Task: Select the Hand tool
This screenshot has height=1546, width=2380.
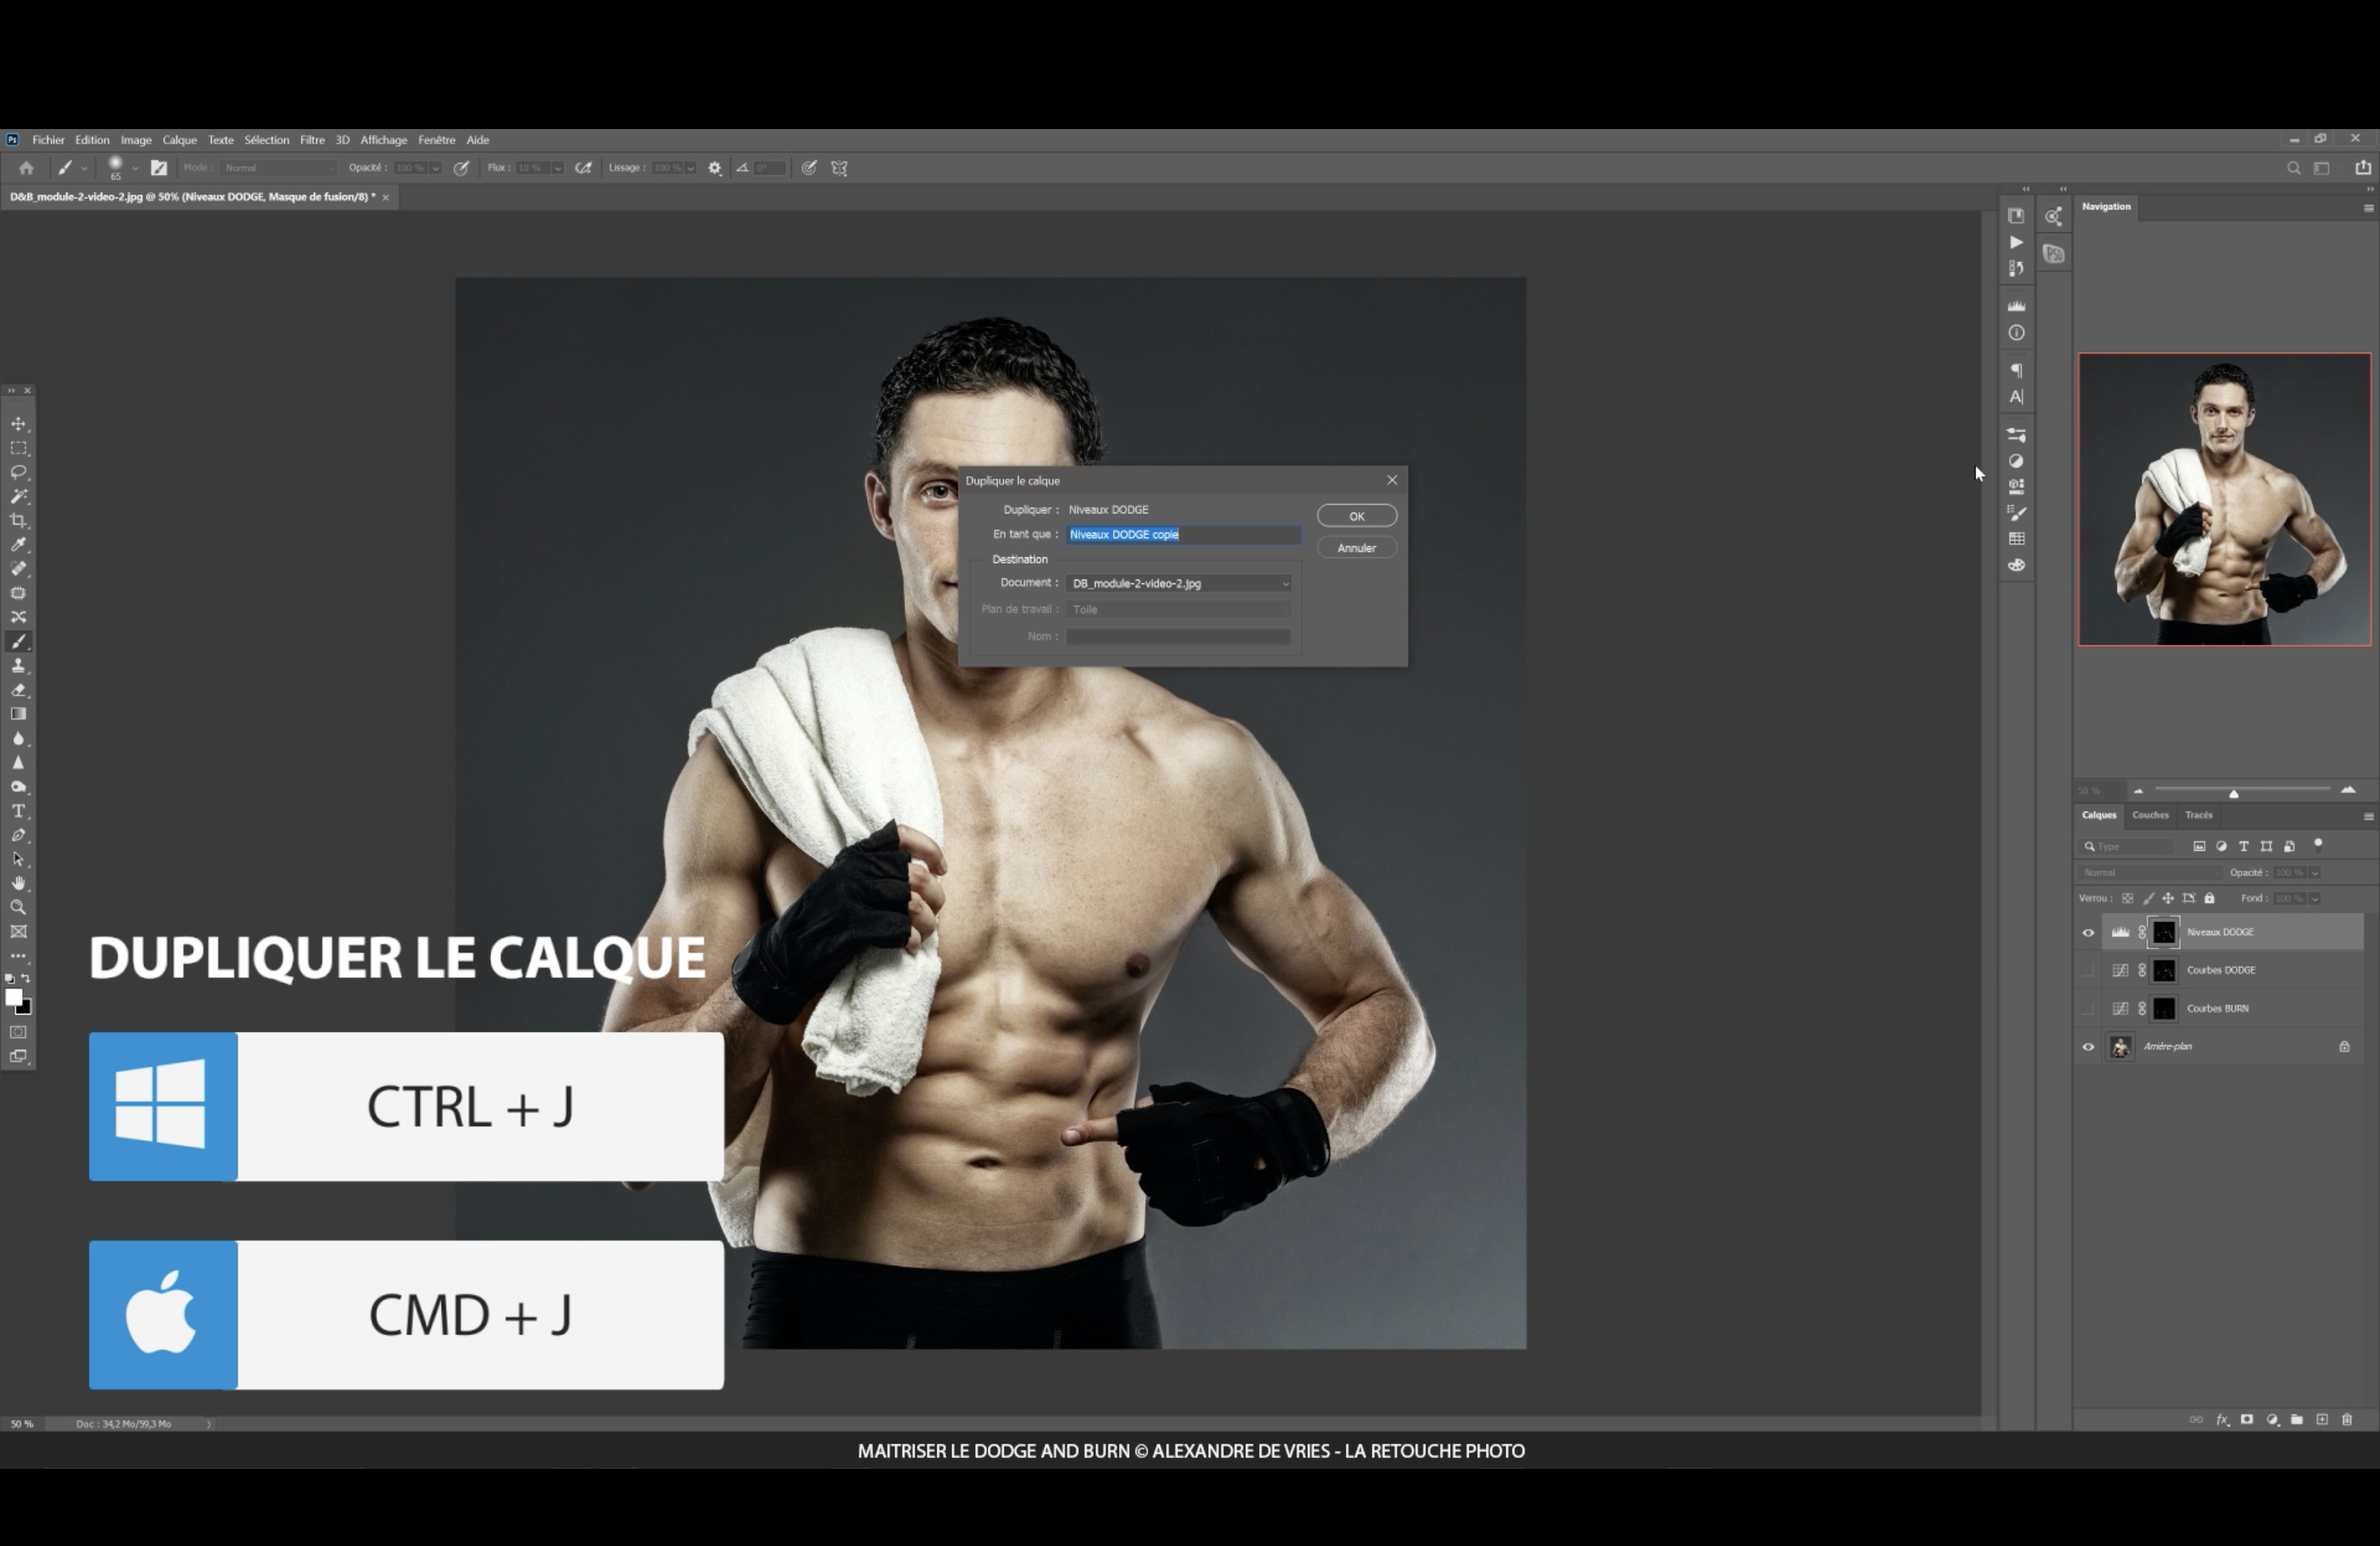Action: pos(19,884)
